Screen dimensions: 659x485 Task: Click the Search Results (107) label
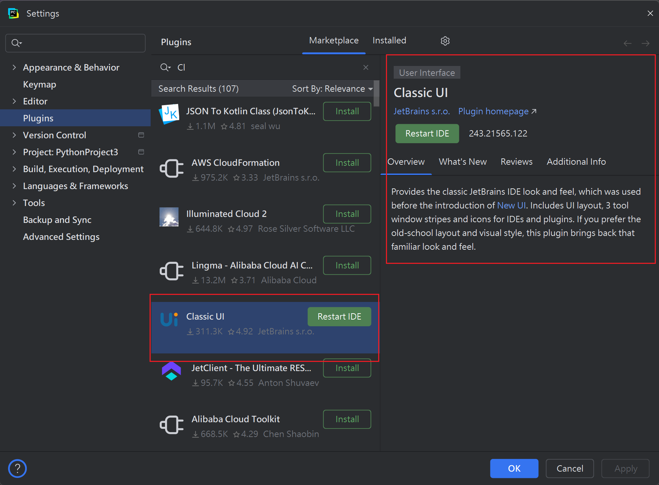pos(198,89)
